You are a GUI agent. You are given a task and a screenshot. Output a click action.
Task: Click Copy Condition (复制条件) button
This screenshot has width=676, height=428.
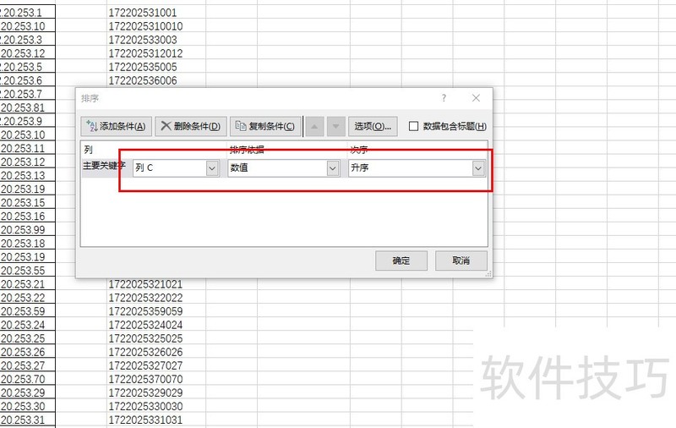(265, 126)
